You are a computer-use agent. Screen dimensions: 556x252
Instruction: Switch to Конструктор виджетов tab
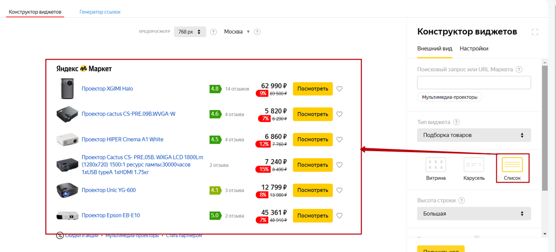pyautogui.click(x=35, y=12)
